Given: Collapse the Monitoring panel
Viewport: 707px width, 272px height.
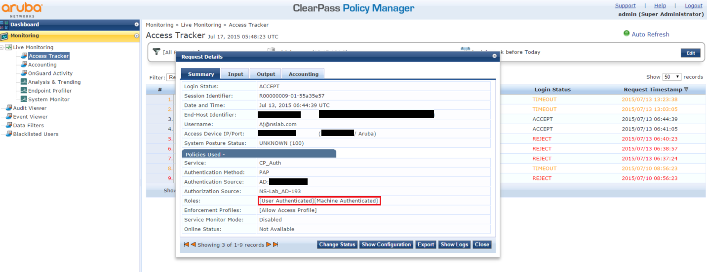Looking at the screenshot, I should point(137,35).
